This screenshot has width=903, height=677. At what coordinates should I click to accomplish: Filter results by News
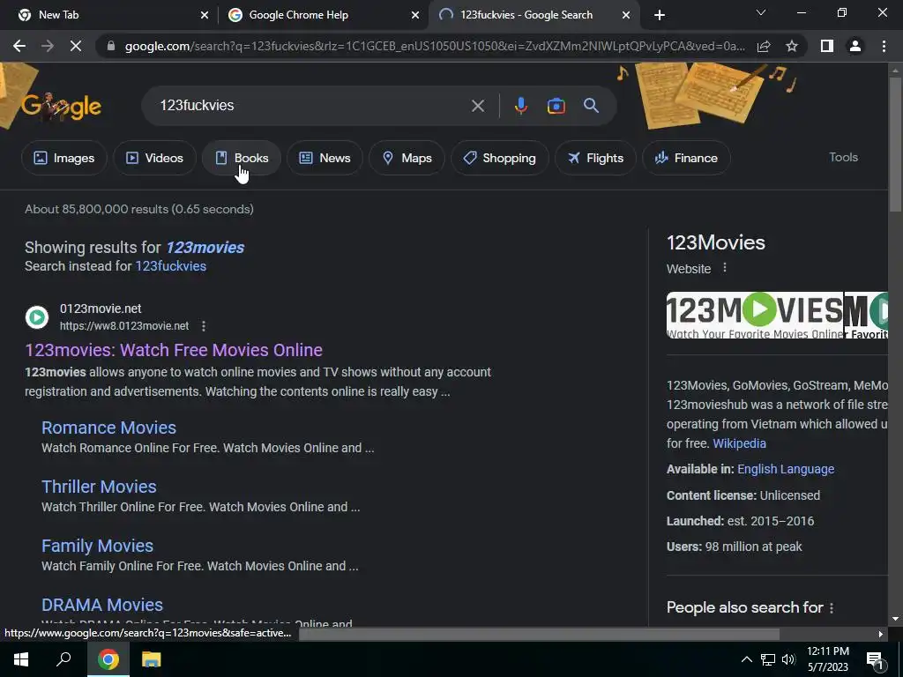[325, 158]
